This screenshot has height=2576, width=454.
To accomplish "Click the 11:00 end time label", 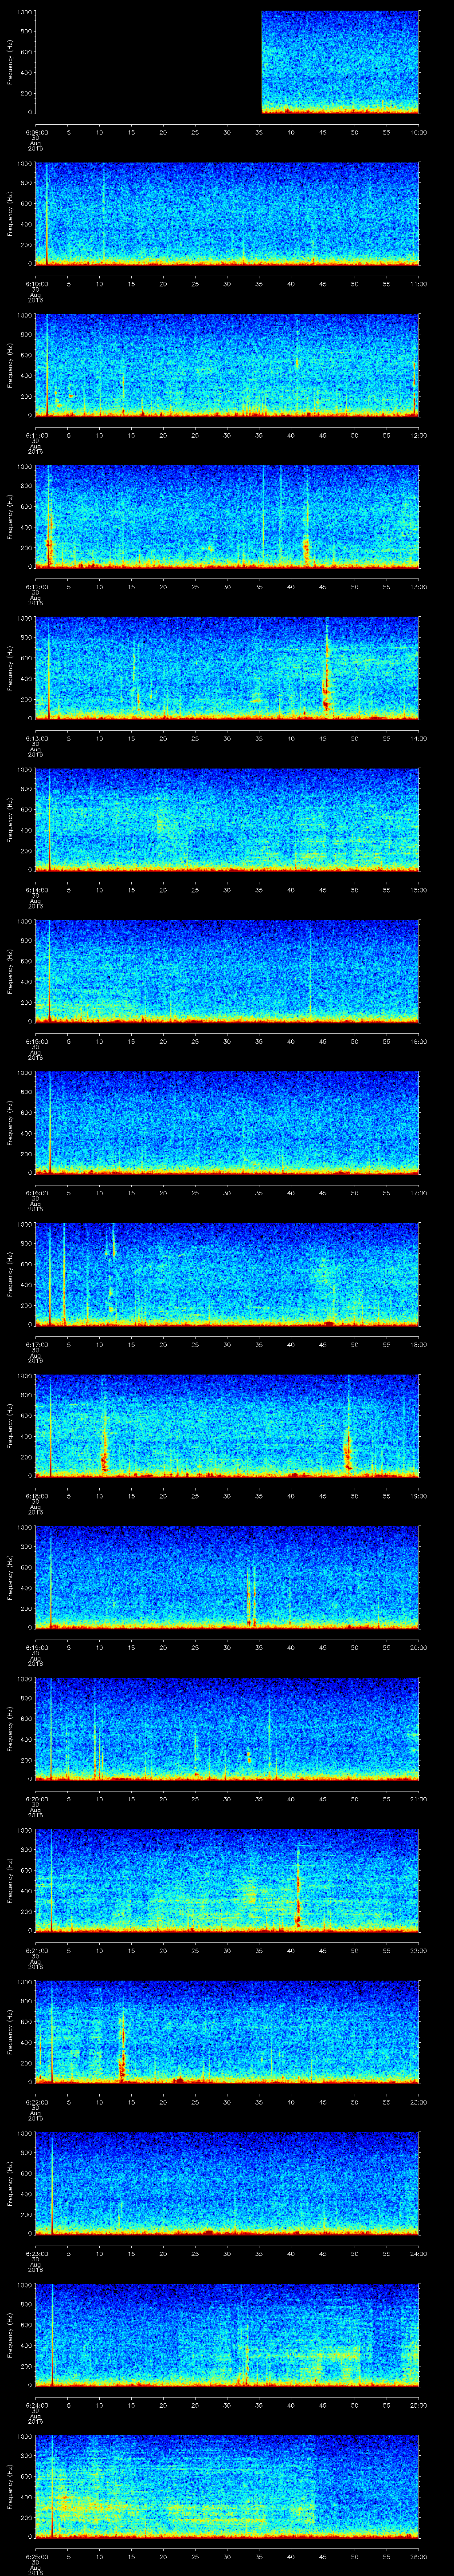I will [419, 284].
